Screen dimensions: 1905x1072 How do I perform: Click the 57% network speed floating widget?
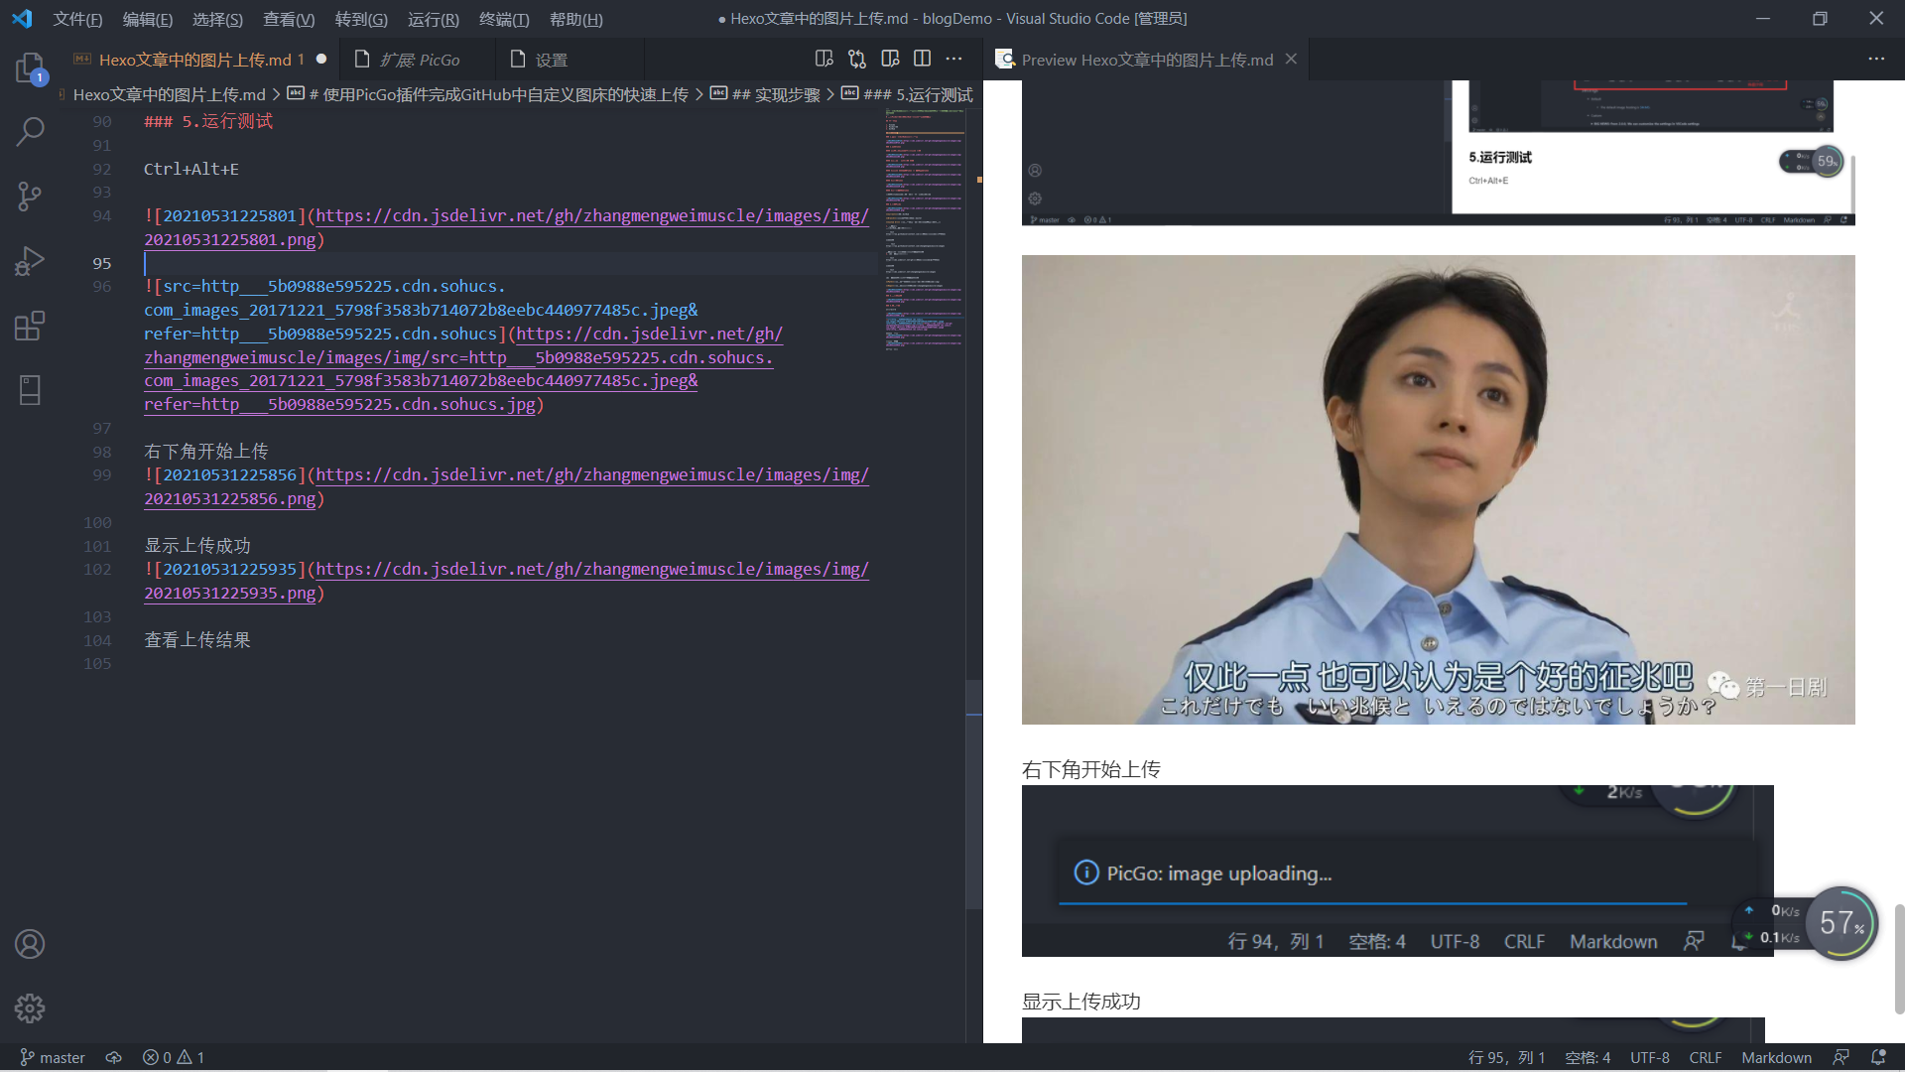pyautogui.click(x=1841, y=923)
